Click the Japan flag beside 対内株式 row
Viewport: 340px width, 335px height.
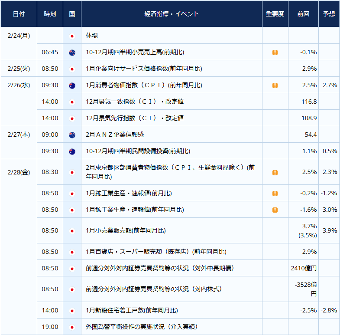72,289
